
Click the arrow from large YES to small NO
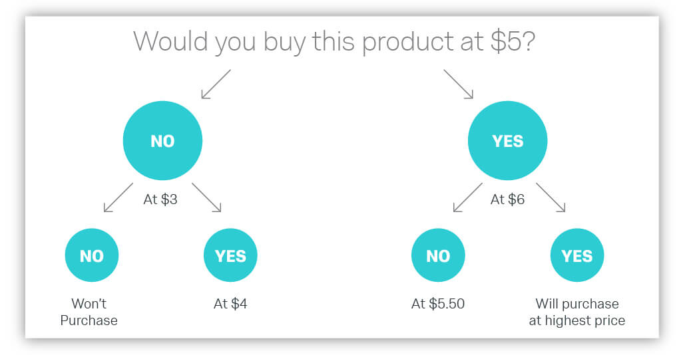pos(467,197)
